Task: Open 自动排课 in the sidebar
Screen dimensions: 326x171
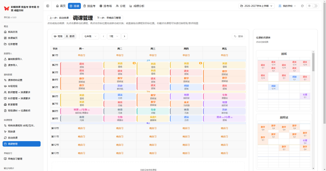Action: pos(22,138)
